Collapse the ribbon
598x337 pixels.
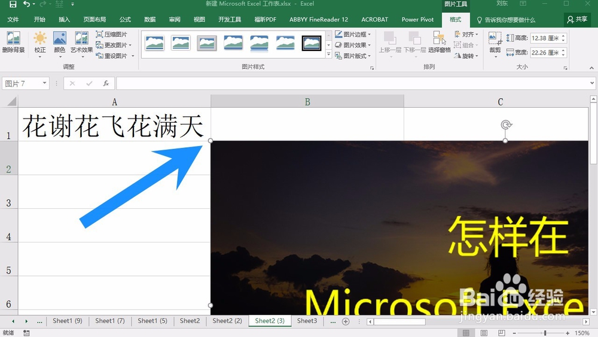(591, 68)
